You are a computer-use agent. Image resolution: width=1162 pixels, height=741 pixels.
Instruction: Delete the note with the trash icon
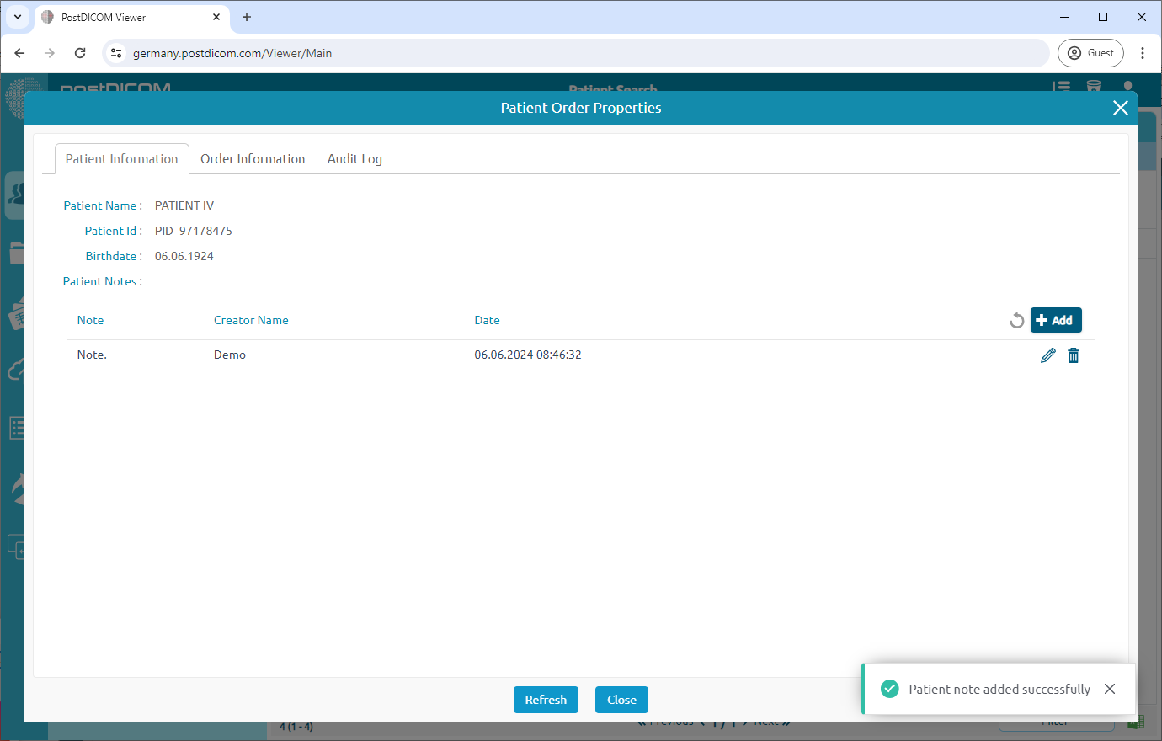tap(1073, 355)
